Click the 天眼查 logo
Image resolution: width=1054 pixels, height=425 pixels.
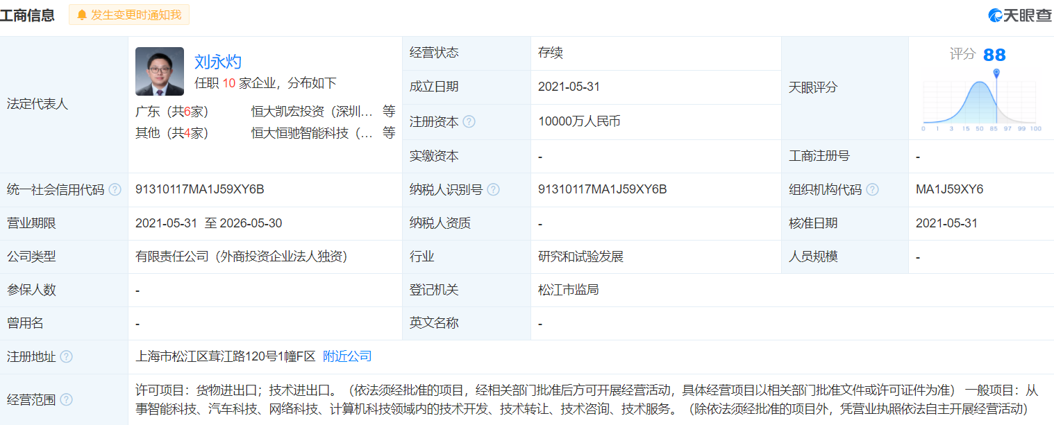(x=1019, y=15)
